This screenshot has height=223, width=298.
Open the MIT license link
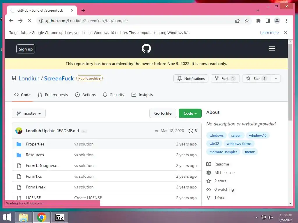[221, 172]
